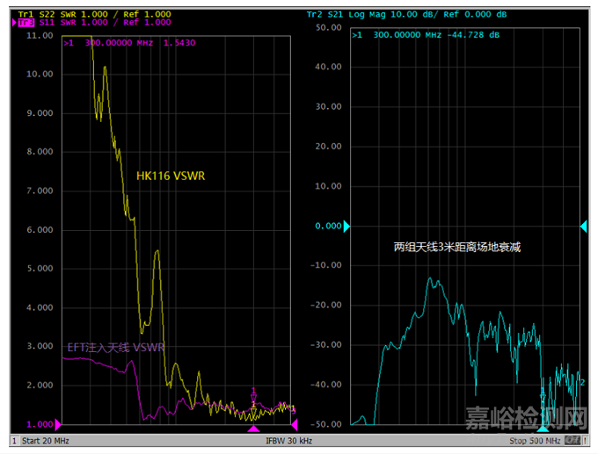Click the 两组天线3米距离场地衰减 label
The image size is (598, 454).
457,248
